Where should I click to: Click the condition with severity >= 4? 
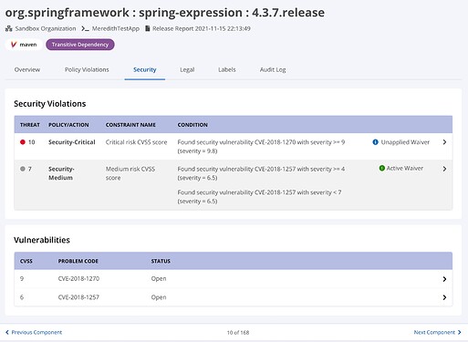click(261, 173)
